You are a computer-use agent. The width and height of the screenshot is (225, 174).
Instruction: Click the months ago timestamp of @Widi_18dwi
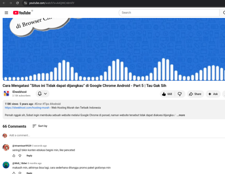point(35,163)
